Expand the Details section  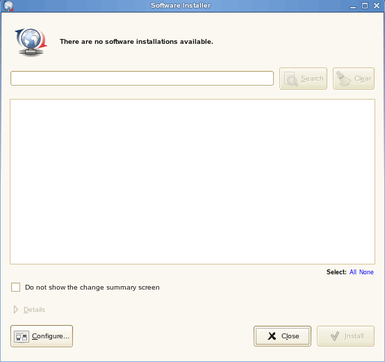[x=29, y=310]
